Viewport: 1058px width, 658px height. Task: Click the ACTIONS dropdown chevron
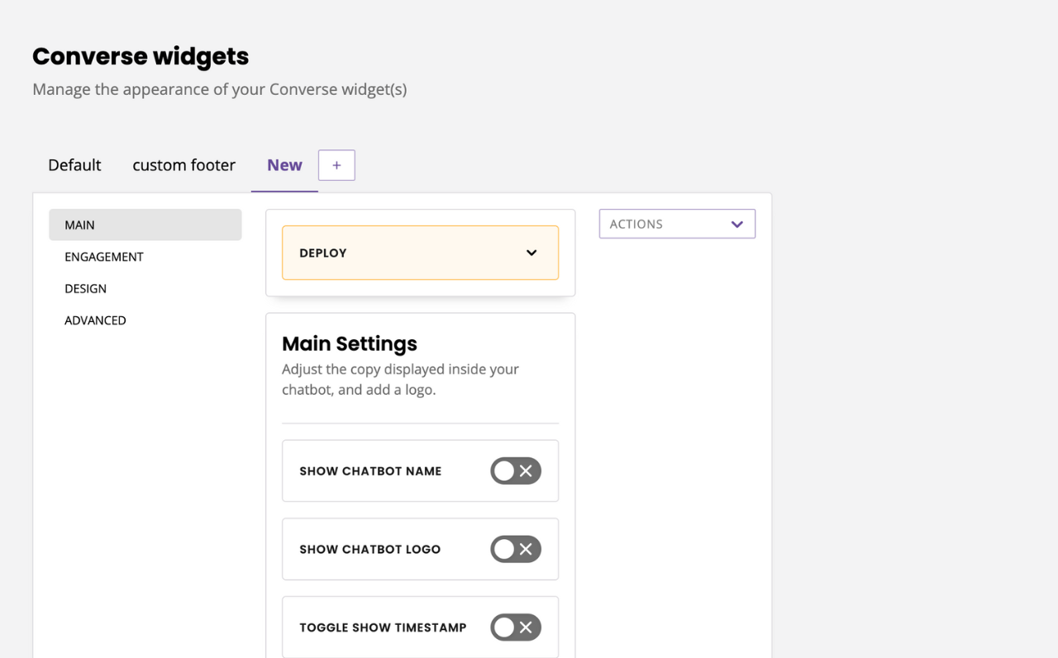point(736,223)
